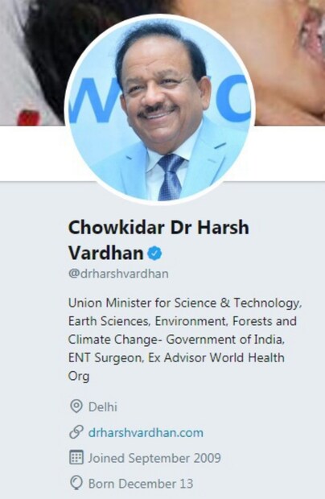Click the location pin icon beside Delhi
Viewport: 325px width, 499px height.
tap(76, 406)
